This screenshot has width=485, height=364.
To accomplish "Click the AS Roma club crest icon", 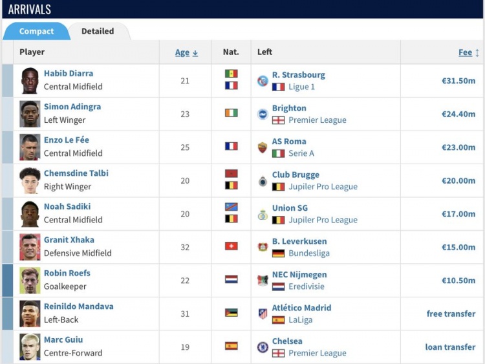I will coord(263,147).
